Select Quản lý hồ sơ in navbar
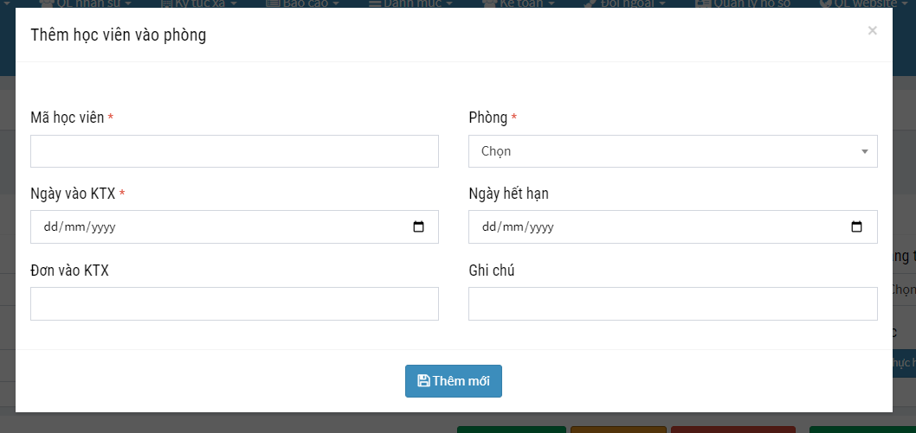This screenshot has height=433, width=916. pyautogui.click(x=743, y=3)
